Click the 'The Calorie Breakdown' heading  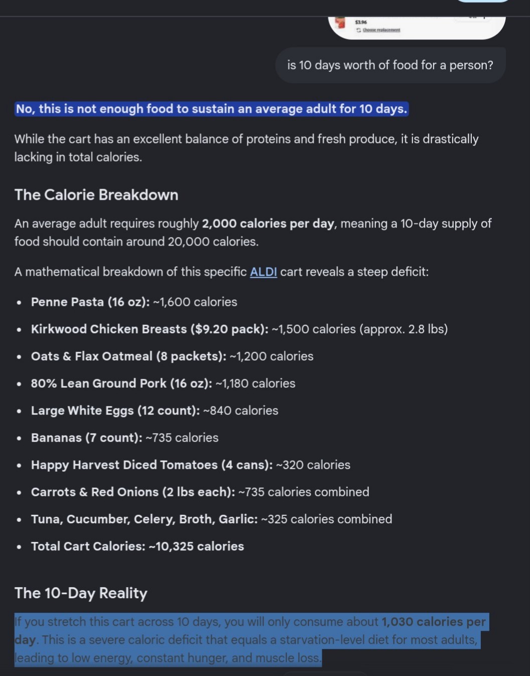[96, 195]
